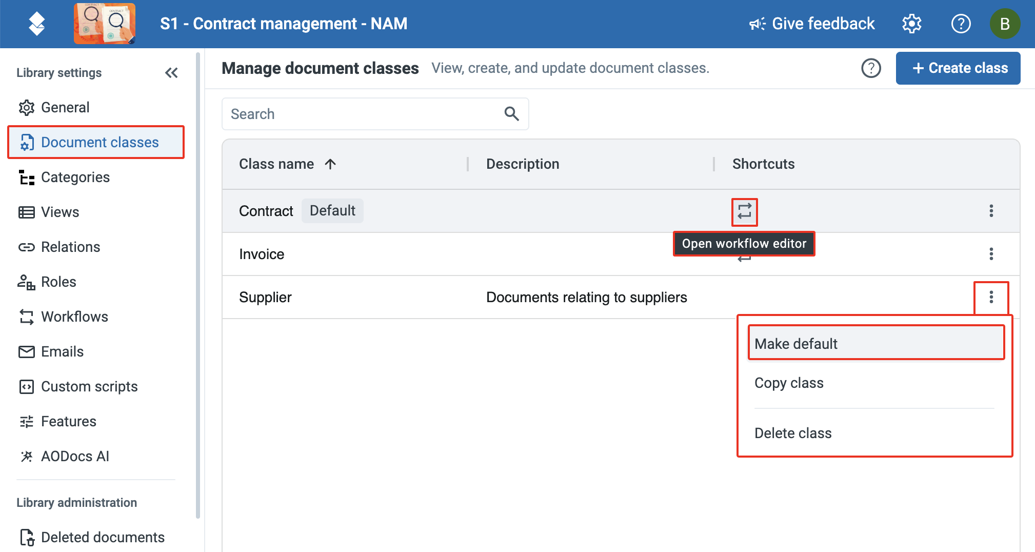Open more options for Invoice class
This screenshot has width=1035, height=552.
(x=991, y=254)
